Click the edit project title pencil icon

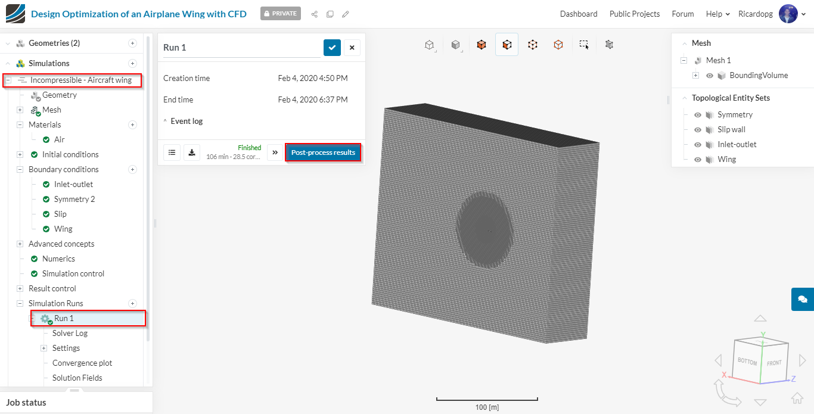(346, 14)
